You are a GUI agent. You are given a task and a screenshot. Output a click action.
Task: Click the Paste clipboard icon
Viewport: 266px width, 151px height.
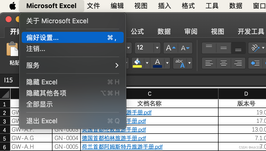coord(12,49)
